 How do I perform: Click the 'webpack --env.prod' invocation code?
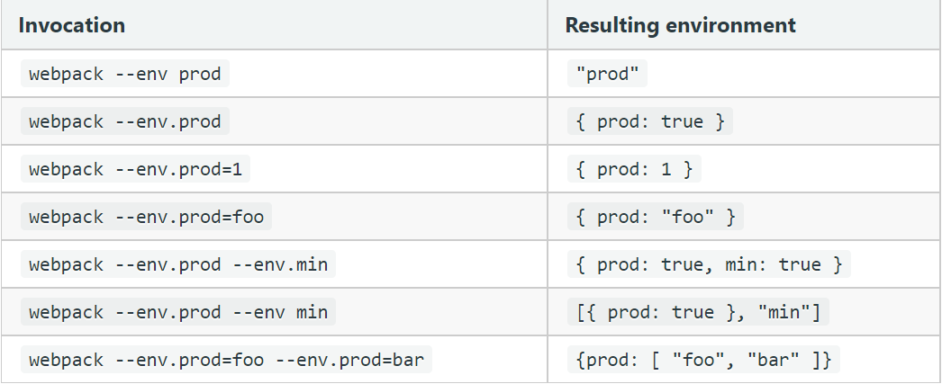124,121
